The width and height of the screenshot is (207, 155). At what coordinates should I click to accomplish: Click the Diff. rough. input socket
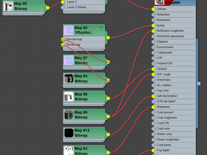click(x=154, y=74)
